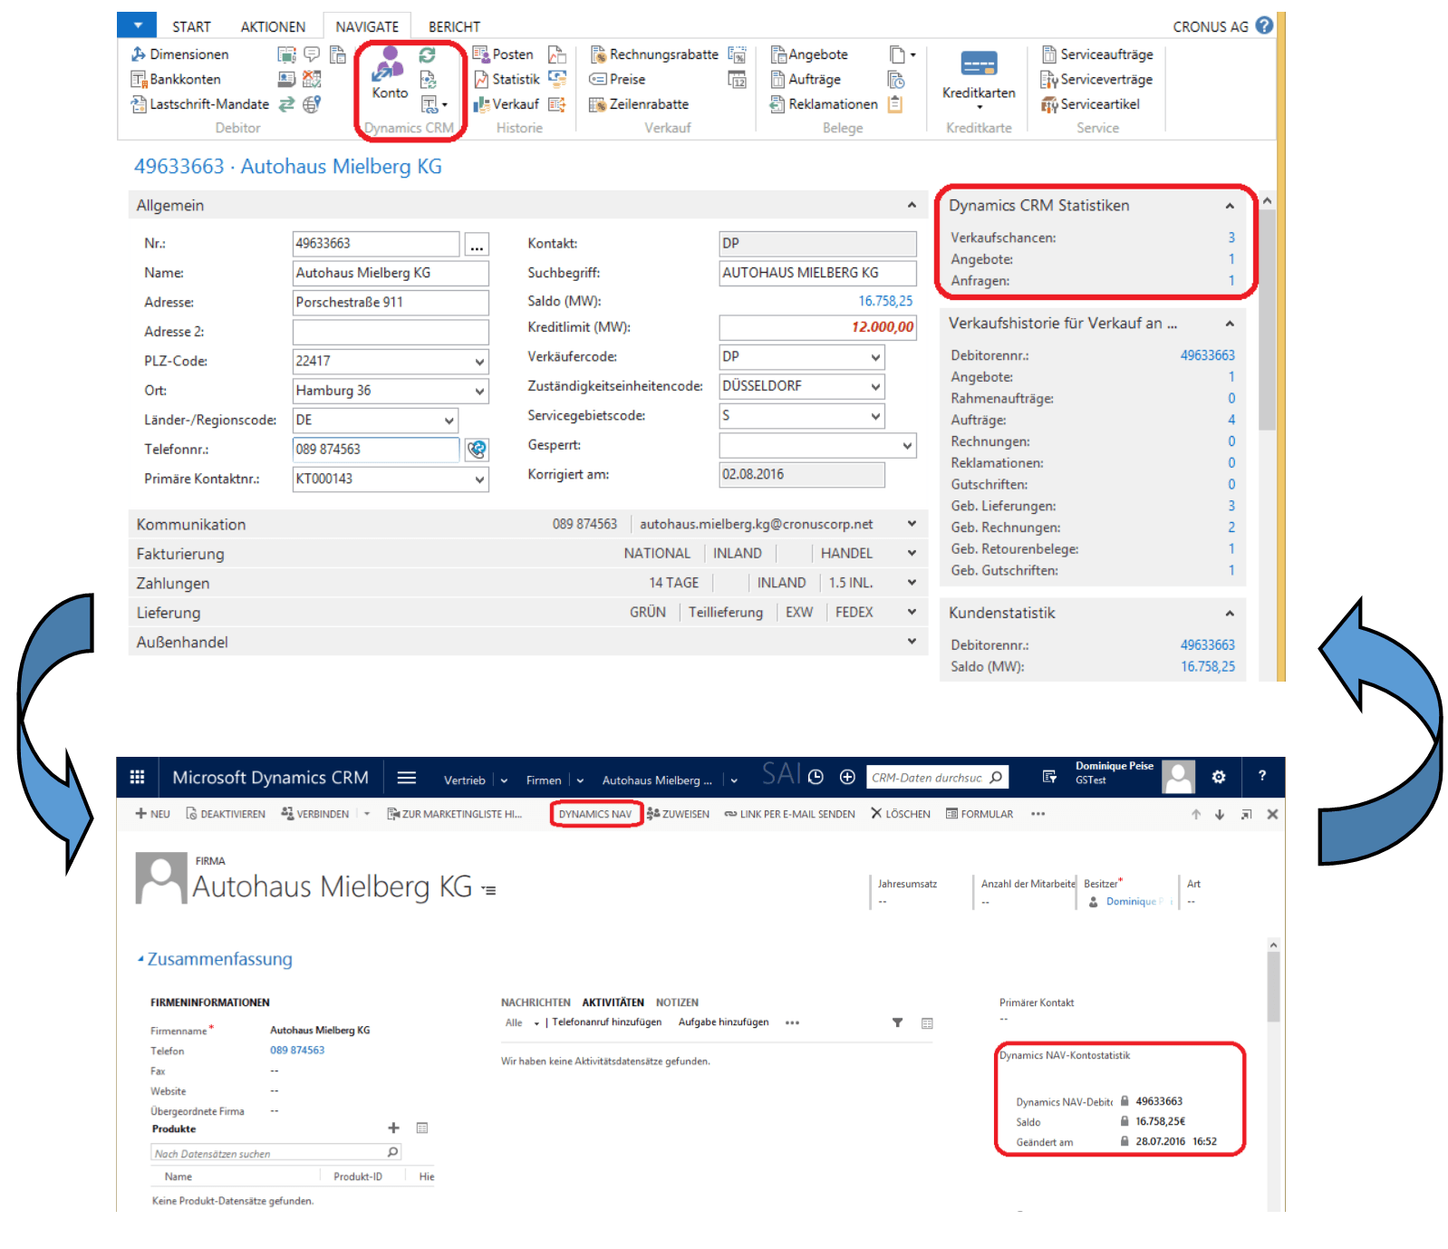1448x1249 pixels.
Task: Switch to the START ribbon tab
Action: click(x=191, y=27)
